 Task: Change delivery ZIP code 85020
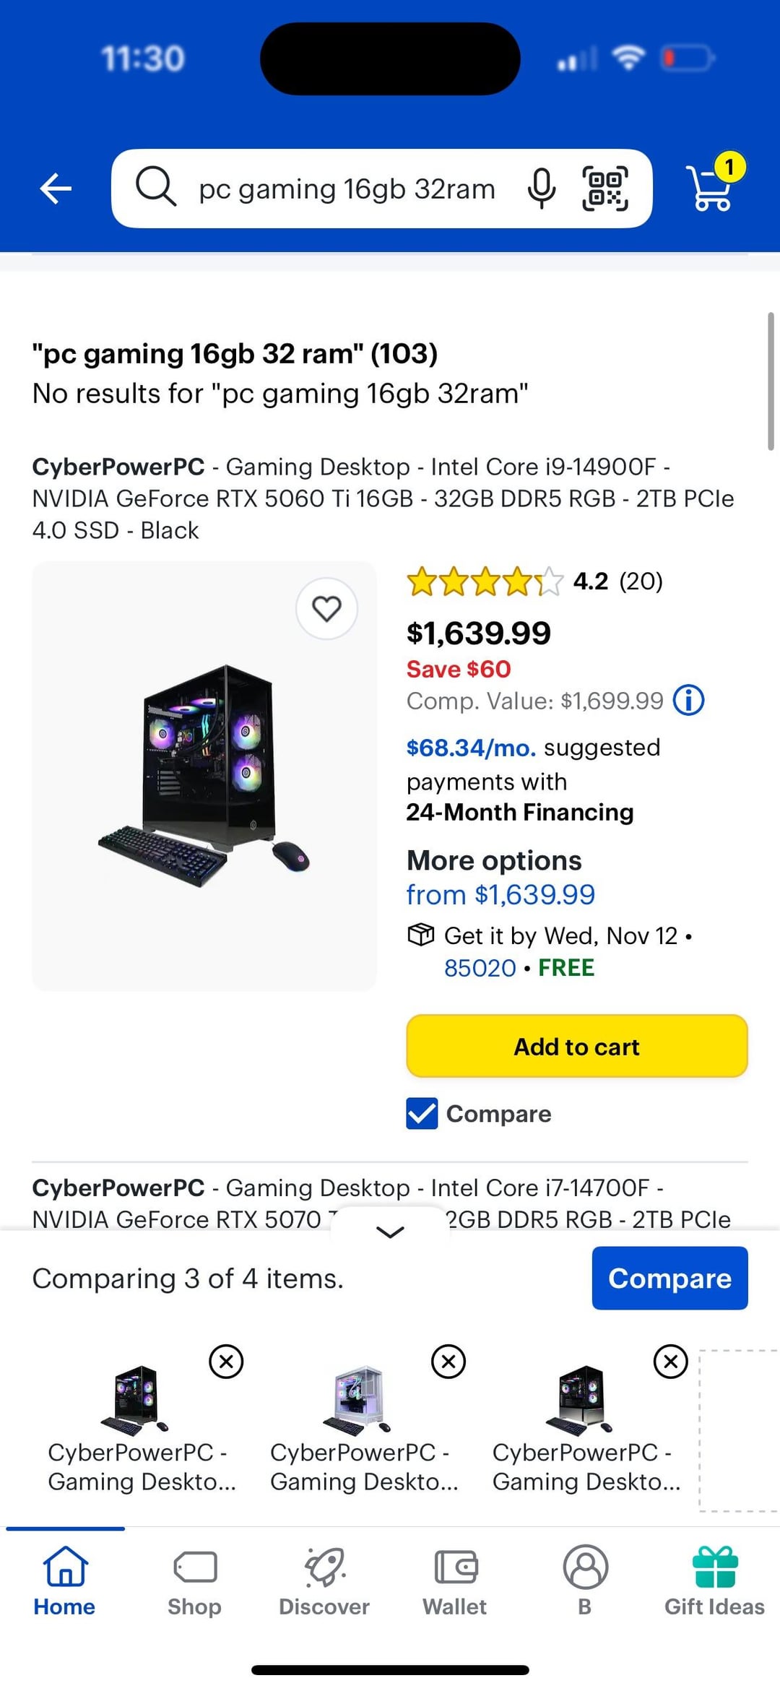pyautogui.click(x=480, y=968)
